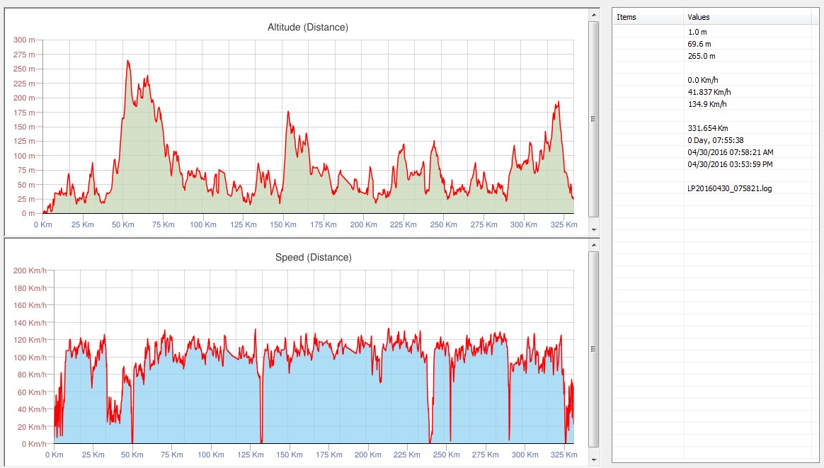Select the 41.837 Km/h speed row
The image size is (824, 468).
click(x=709, y=92)
